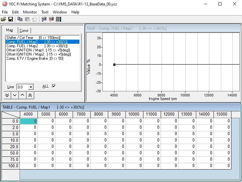The height and width of the screenshot is (182, 242).
Task: Click the undo arrow icon
Action: pyautogui.click(x=35, y=19)
